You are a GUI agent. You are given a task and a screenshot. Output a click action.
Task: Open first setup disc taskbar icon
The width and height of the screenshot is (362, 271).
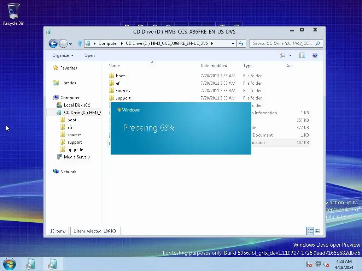31,264
